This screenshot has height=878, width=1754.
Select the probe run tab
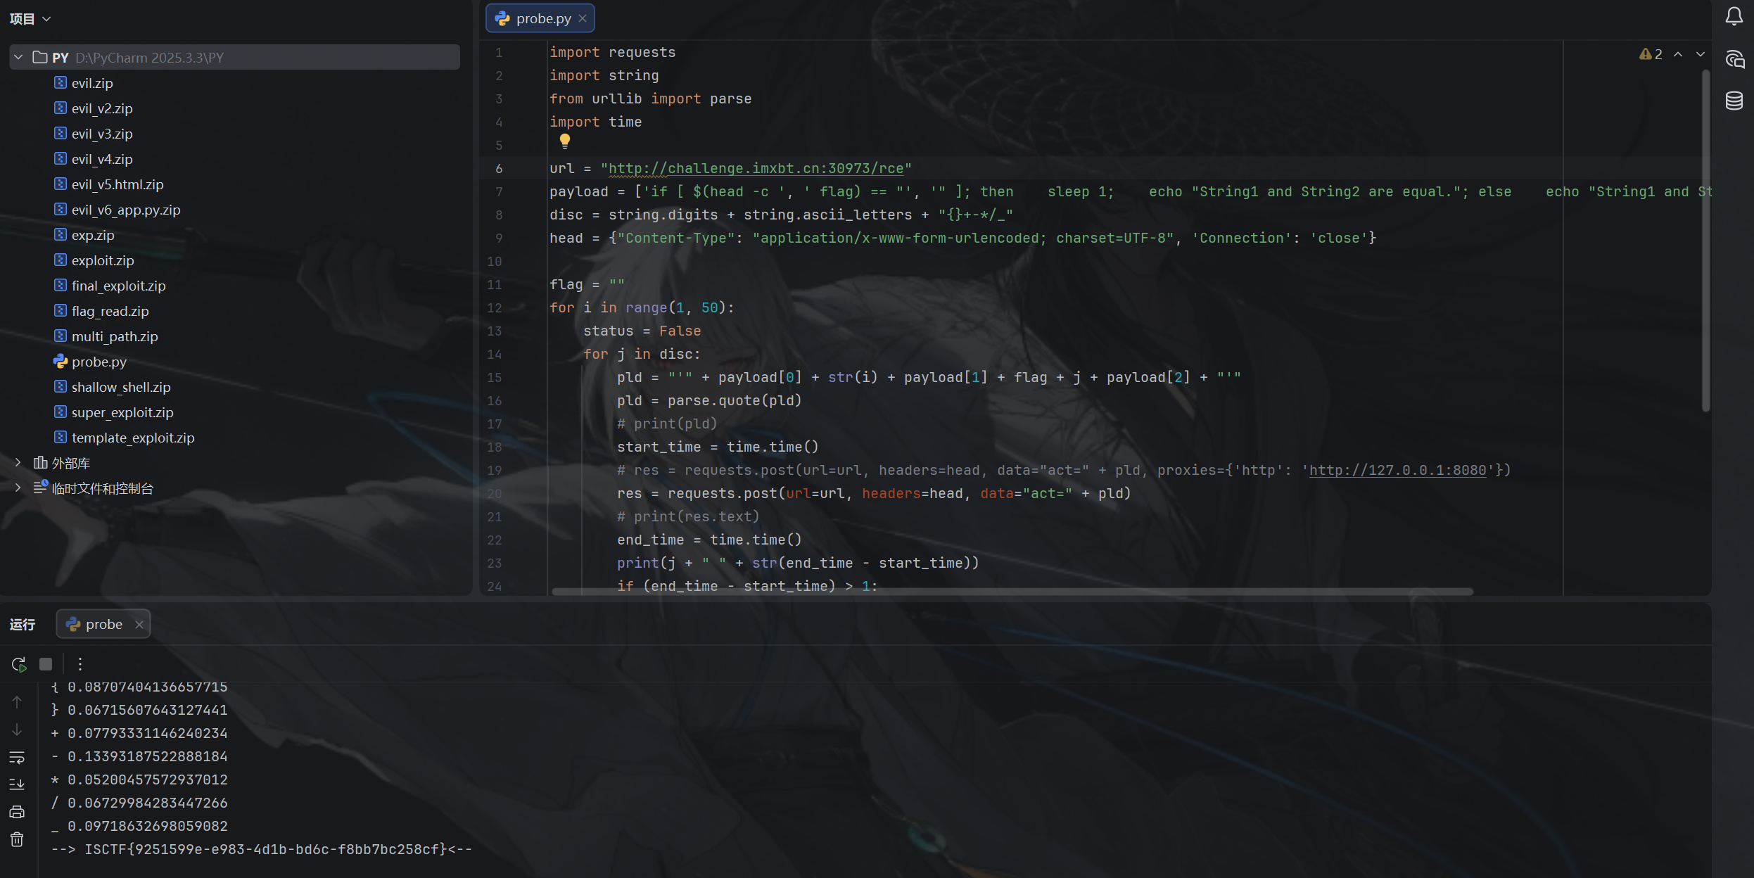[103, 624]
